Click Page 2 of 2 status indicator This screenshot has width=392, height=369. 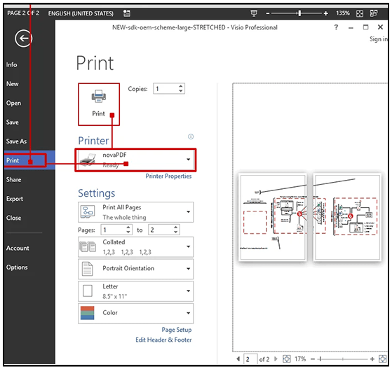pos(23,13)
